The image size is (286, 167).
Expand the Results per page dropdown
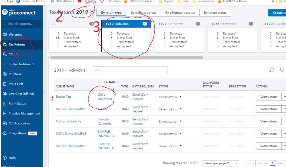coord(221,163)
